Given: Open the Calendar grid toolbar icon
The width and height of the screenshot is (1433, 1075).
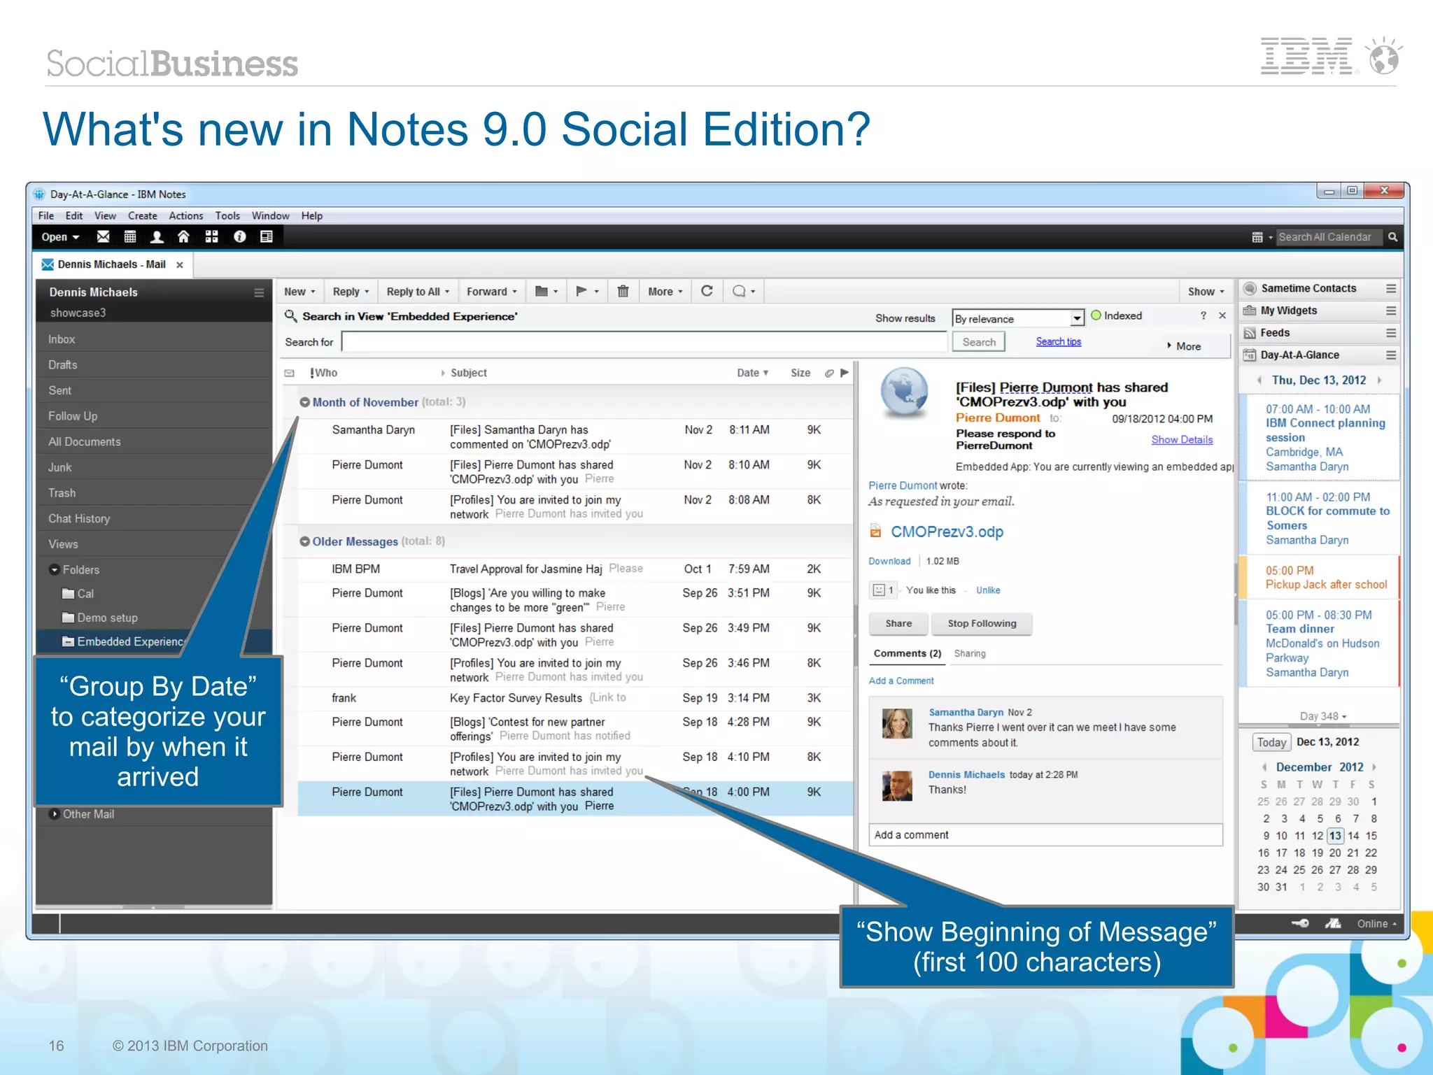Looking at the screenshot, I should tap(130, 236).
